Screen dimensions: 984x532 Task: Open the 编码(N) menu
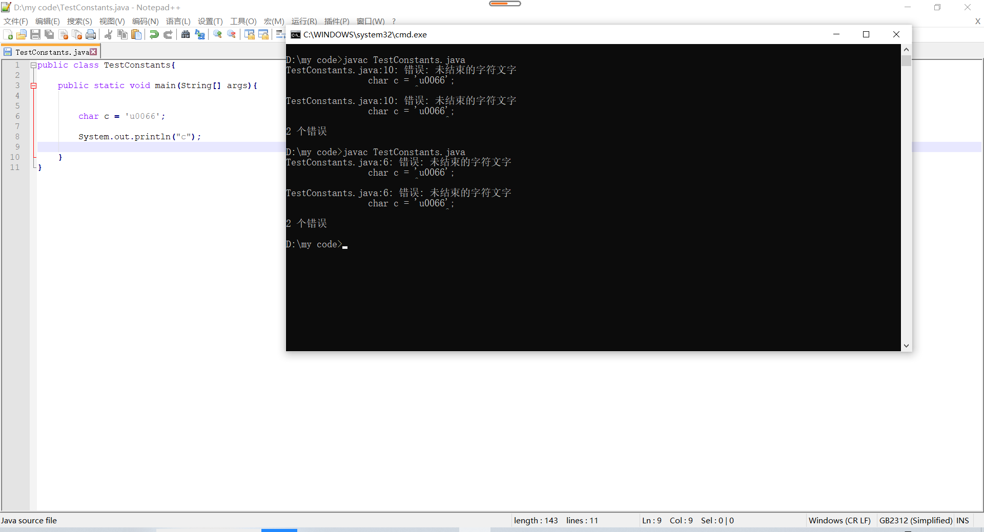point(146,21)
